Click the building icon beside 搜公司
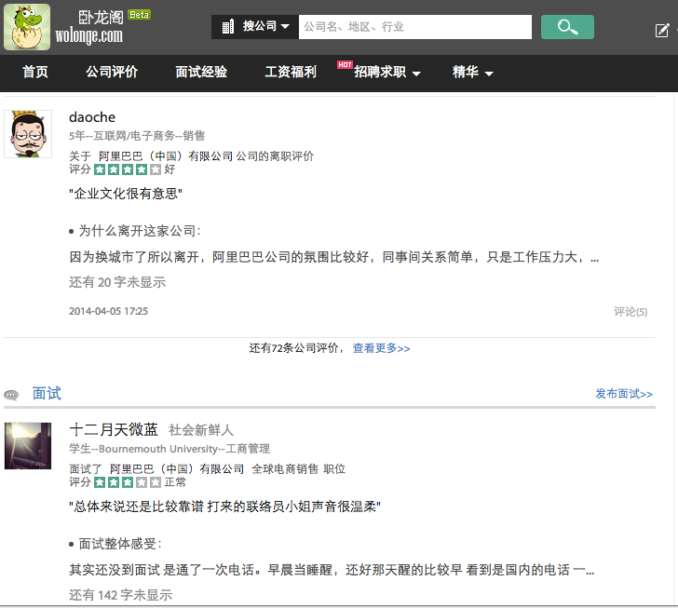 pyautogui.click(x=228, y=27)
